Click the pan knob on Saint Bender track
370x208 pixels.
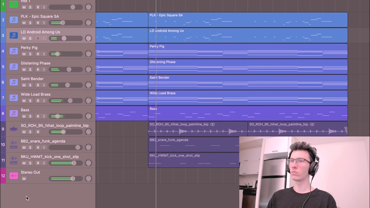pyautogui.click(x=88, y=85)
